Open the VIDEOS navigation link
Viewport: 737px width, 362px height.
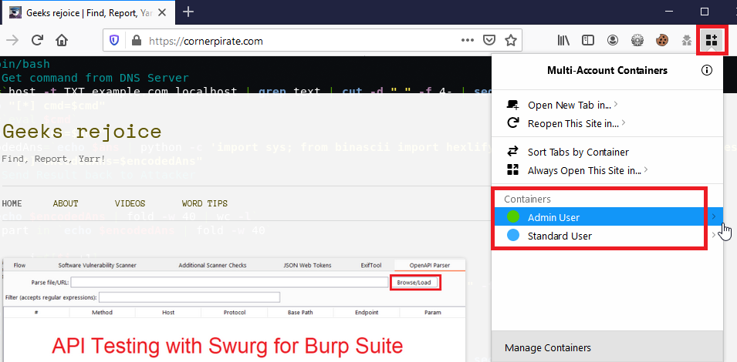pyautogui.click(x=130, y=203)
